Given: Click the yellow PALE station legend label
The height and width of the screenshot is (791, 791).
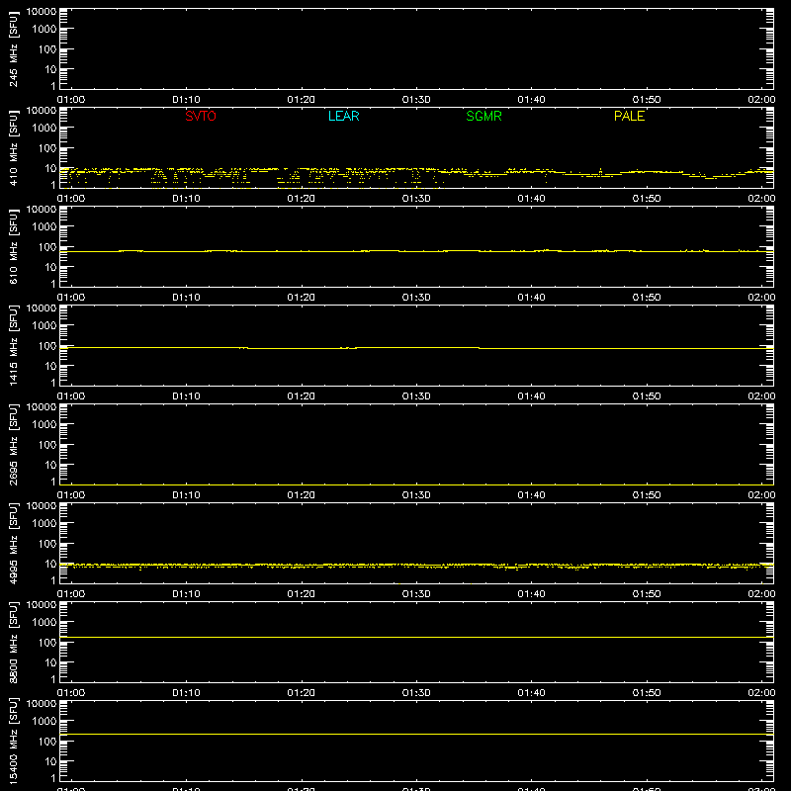Looking at the screenshot, I should (629, 116).
